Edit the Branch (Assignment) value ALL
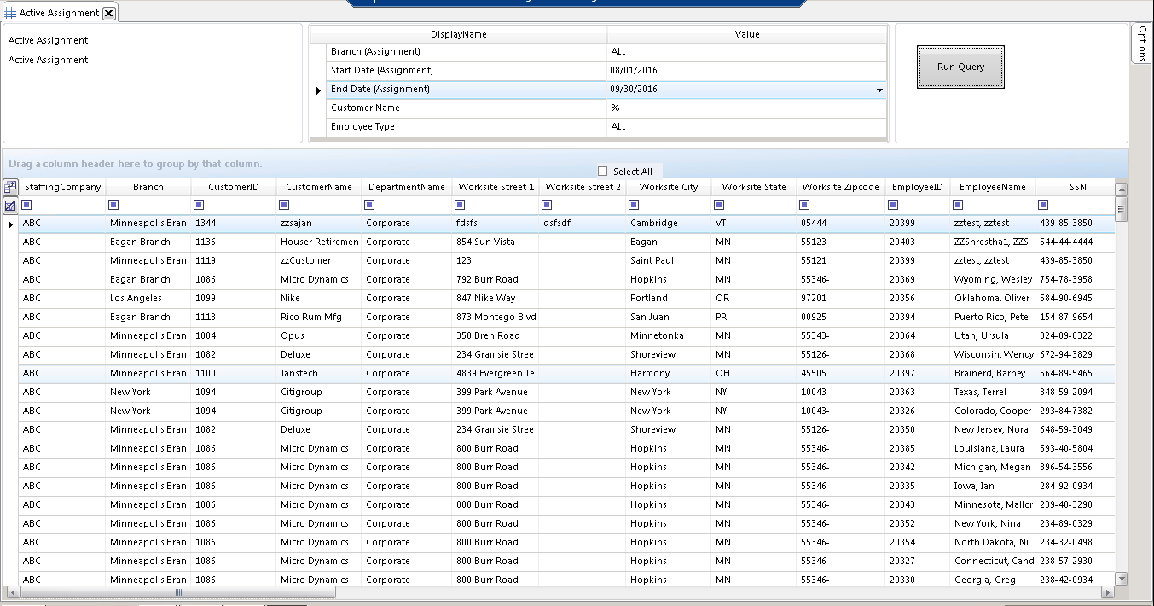This screenshot has width=1154, height=606. [747, 52]
